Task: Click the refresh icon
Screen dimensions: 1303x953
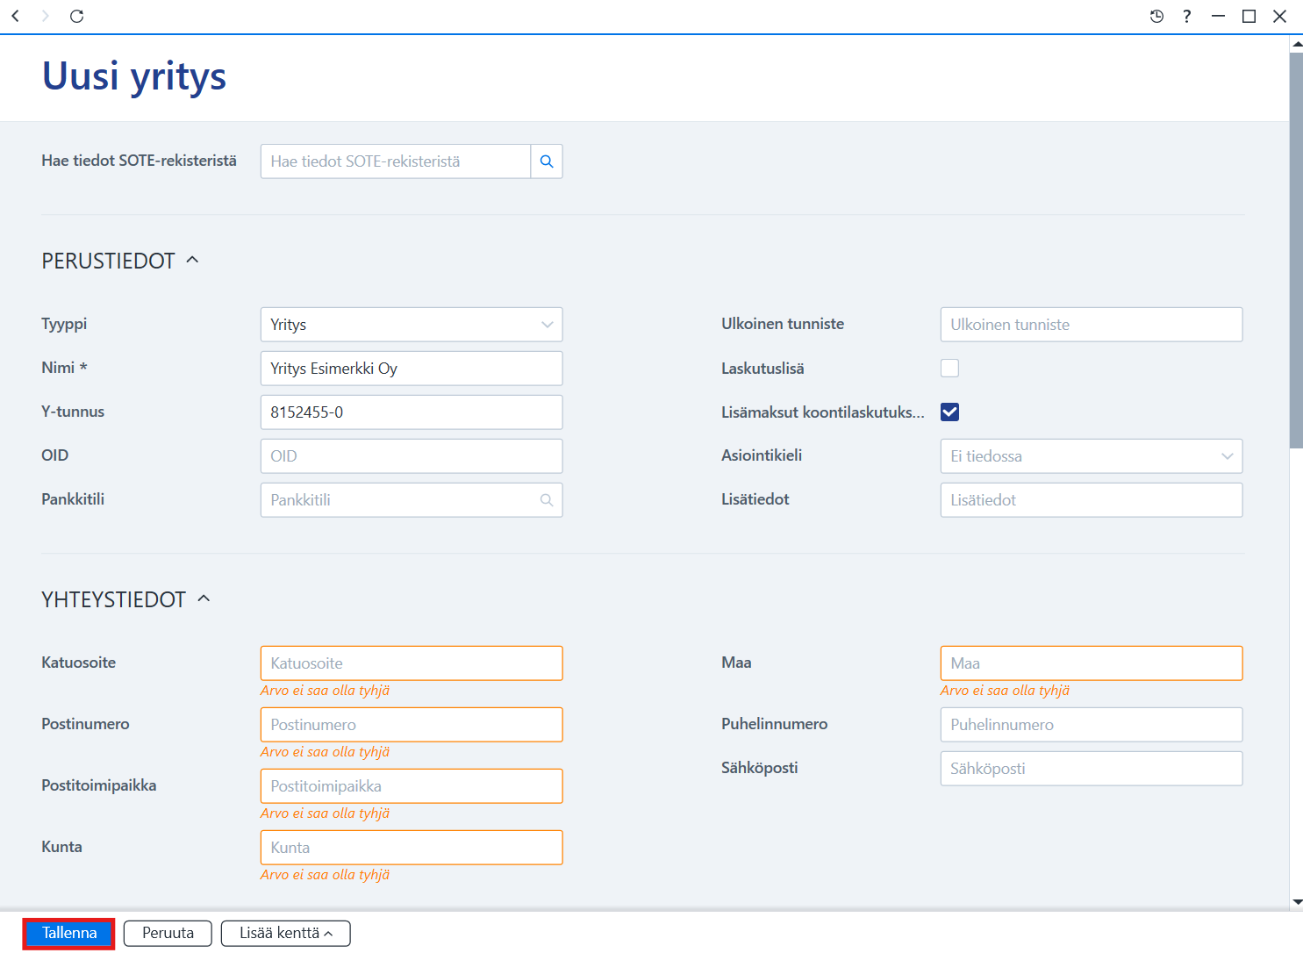Action: (x=76, y=16)
